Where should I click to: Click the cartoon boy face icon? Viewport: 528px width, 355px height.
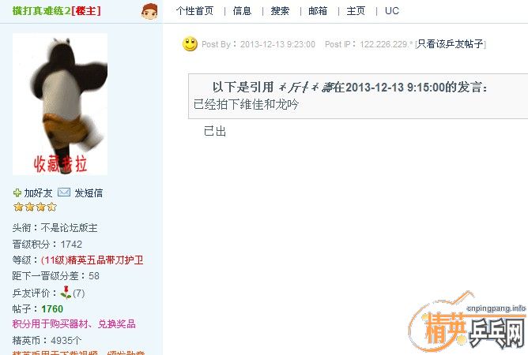coord(149,11)
